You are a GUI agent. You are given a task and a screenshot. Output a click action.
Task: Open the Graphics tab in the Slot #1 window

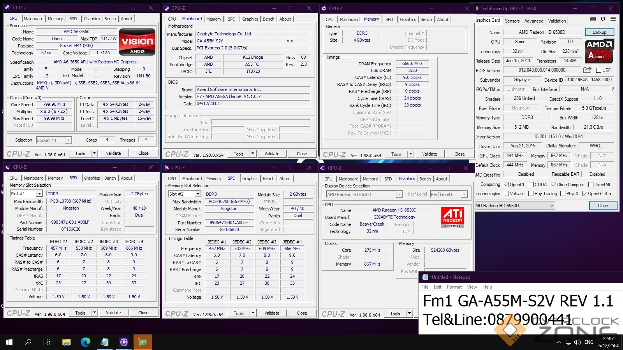click(92, 178)
